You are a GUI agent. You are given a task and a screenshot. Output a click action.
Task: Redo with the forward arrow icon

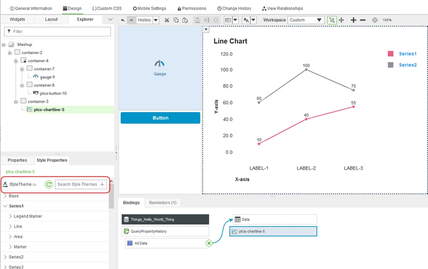(x=131, y=20)
